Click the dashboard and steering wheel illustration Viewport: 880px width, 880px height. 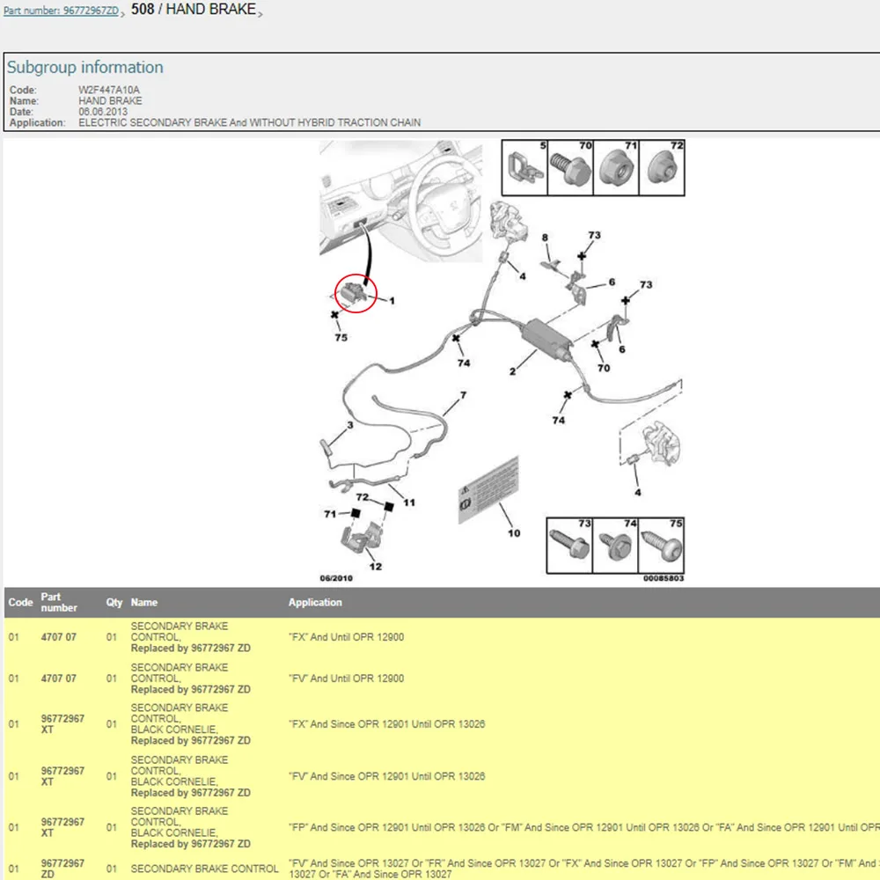point(400,201)
